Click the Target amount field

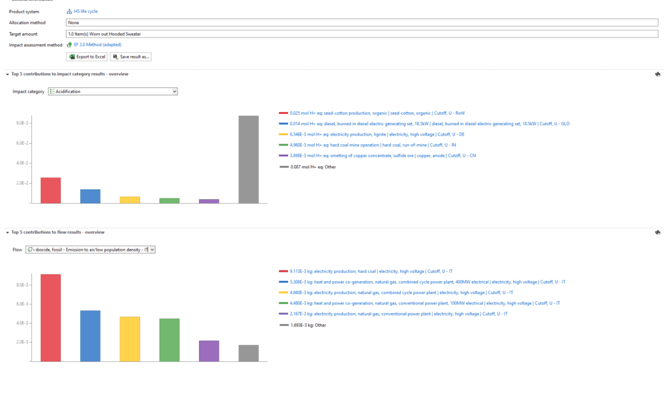point(361,34)
